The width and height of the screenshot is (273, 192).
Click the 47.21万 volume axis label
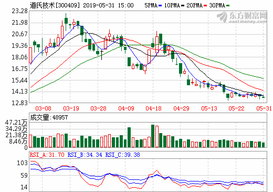coord(16,123)
